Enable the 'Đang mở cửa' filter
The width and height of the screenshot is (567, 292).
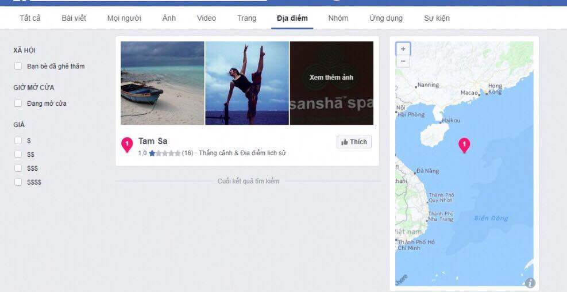click(x=18, y=103)
